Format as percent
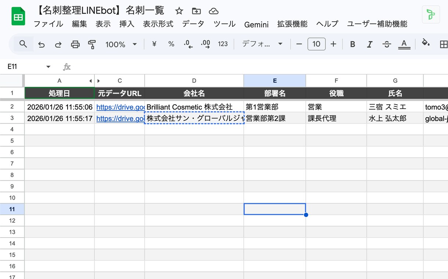 [x=171, y=44]
